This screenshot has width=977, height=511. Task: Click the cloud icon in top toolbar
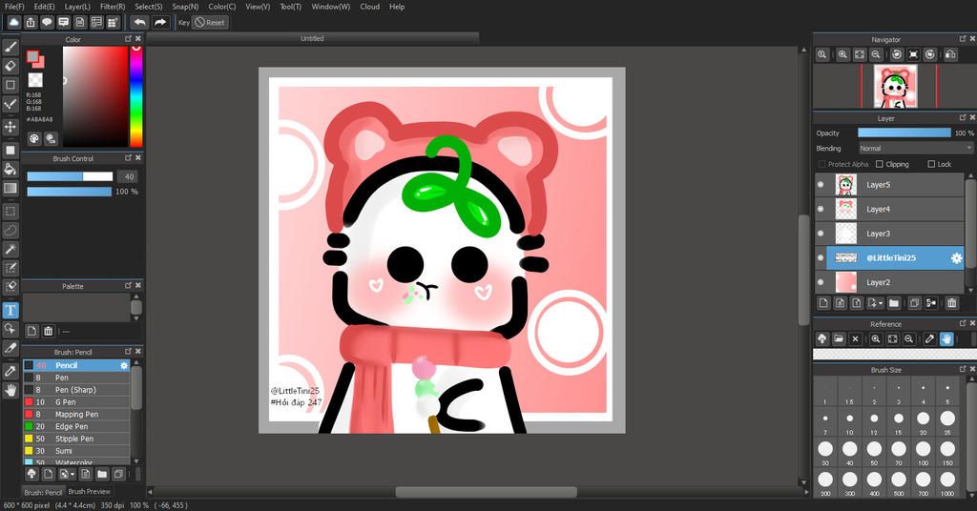tap(13, 23)
